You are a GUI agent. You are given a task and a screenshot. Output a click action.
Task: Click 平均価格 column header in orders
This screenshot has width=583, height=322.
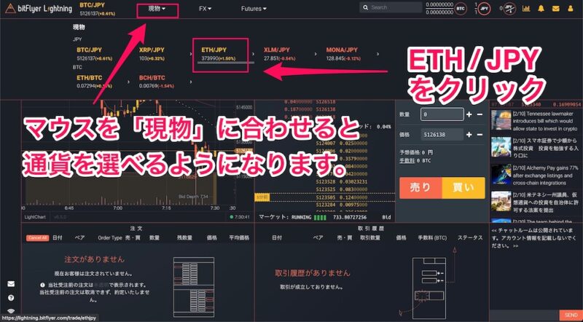239,237
